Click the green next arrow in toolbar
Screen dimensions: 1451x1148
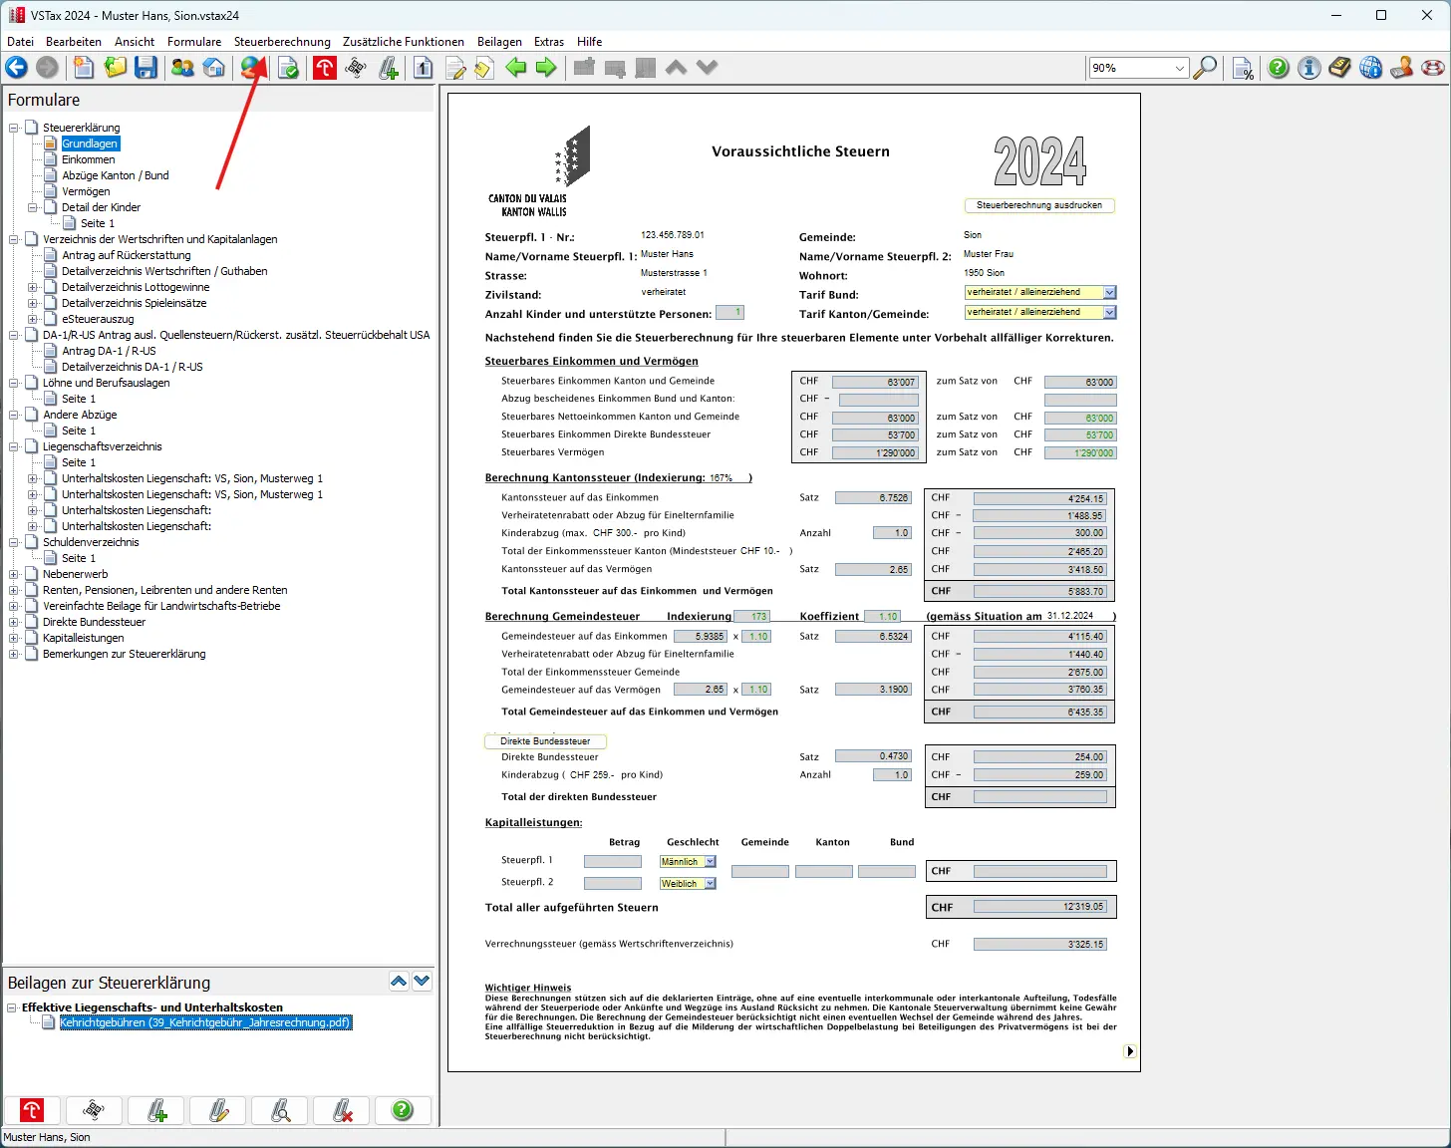[546, 68]
